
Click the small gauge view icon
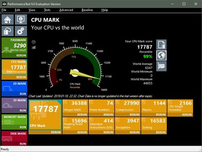tap(34, 42)
